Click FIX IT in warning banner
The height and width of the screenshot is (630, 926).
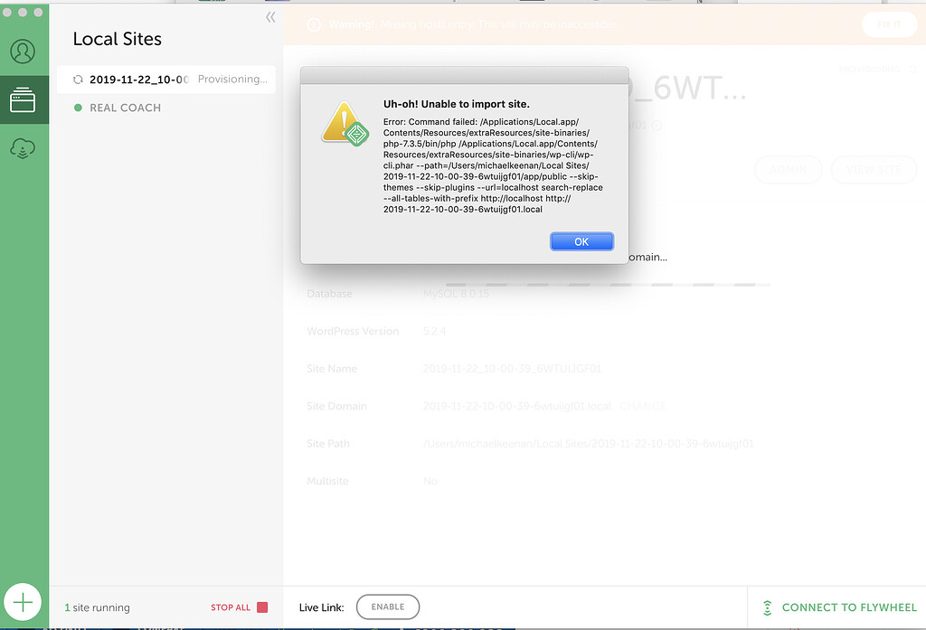coord(890,24)
